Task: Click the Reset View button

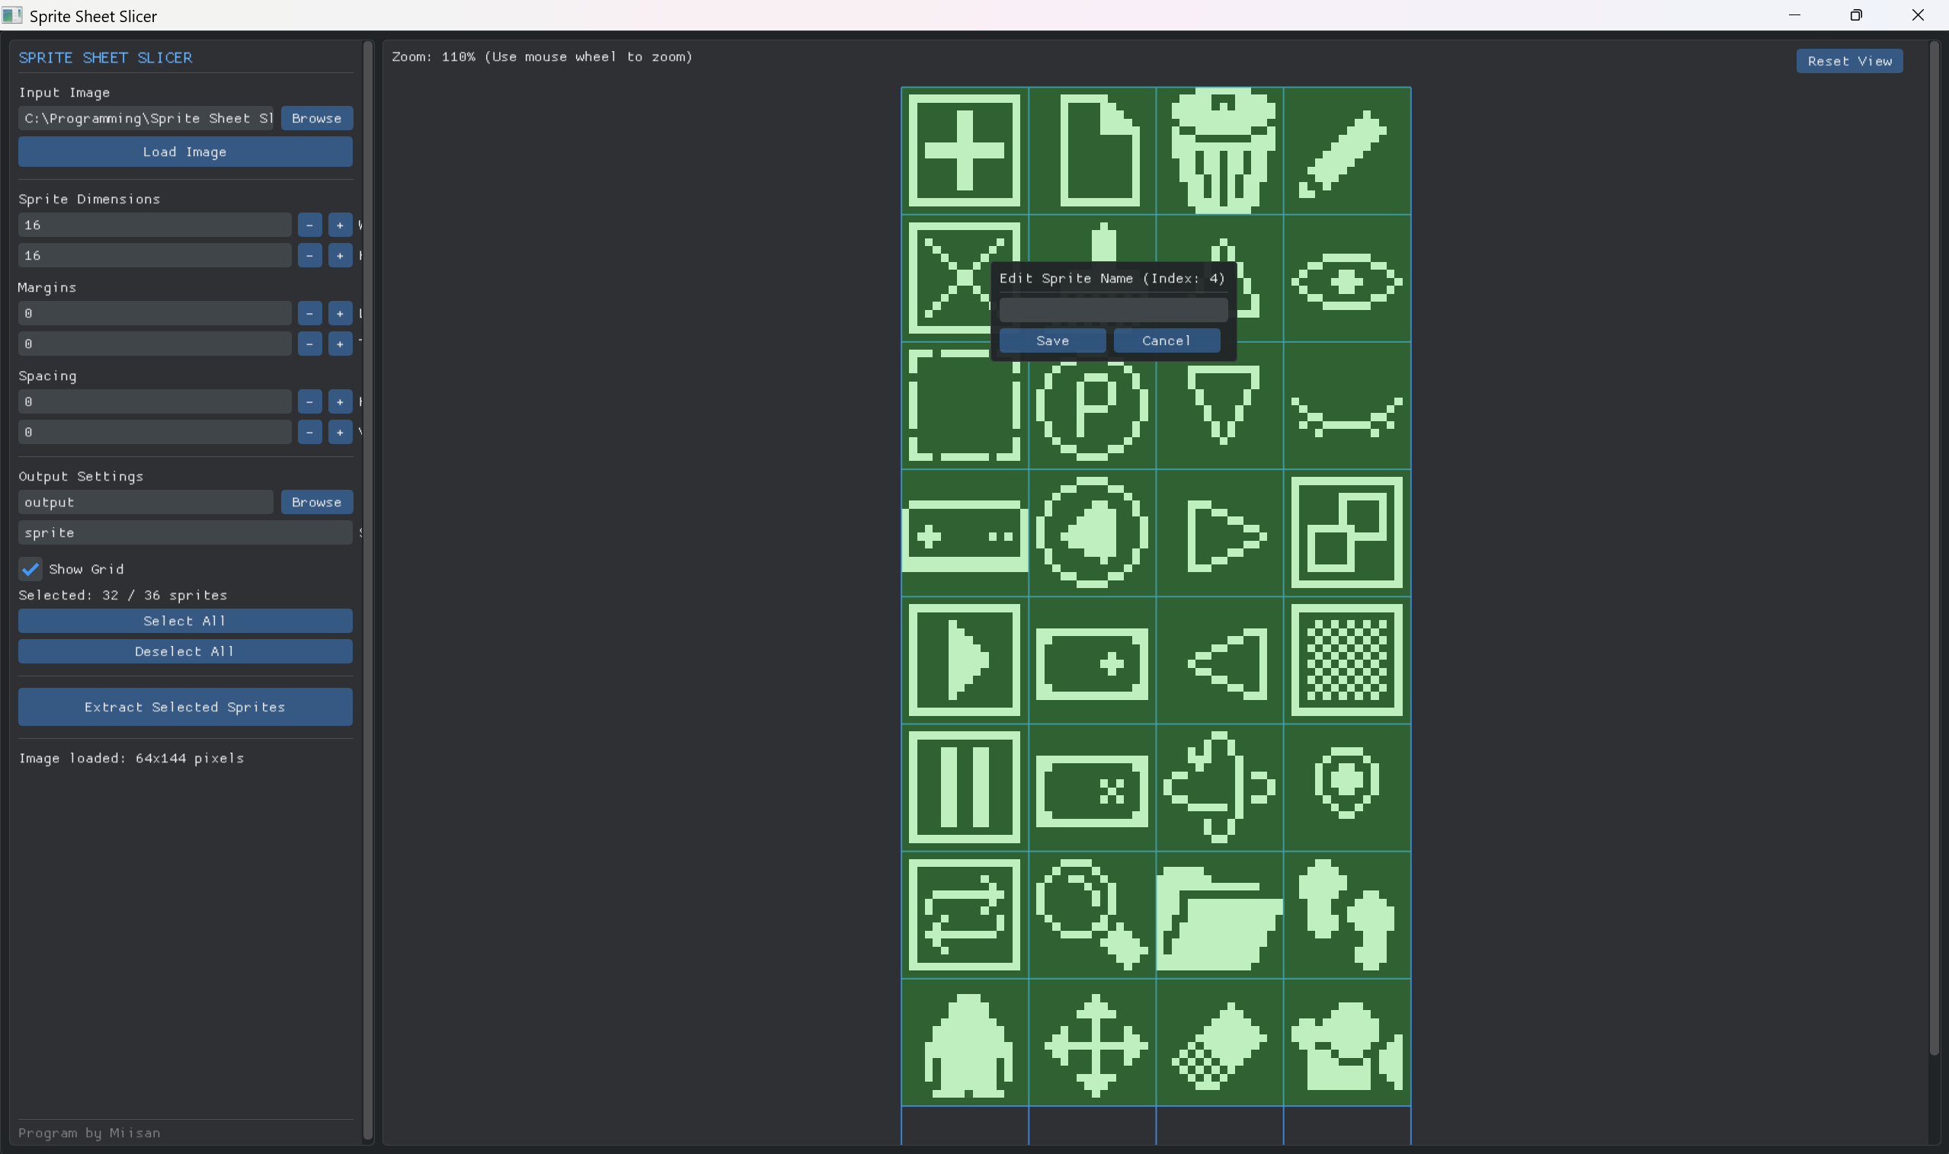Action: [x=1848, y=62]
